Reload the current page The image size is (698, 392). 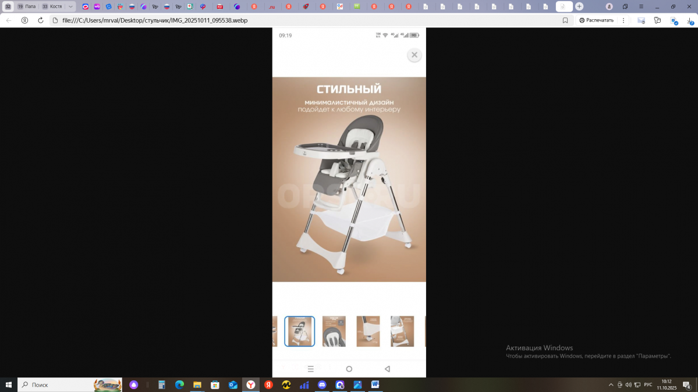40,20
